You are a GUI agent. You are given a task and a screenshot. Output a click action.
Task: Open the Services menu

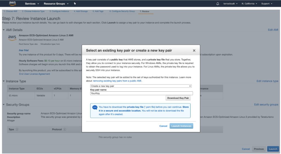click(32, 4)
